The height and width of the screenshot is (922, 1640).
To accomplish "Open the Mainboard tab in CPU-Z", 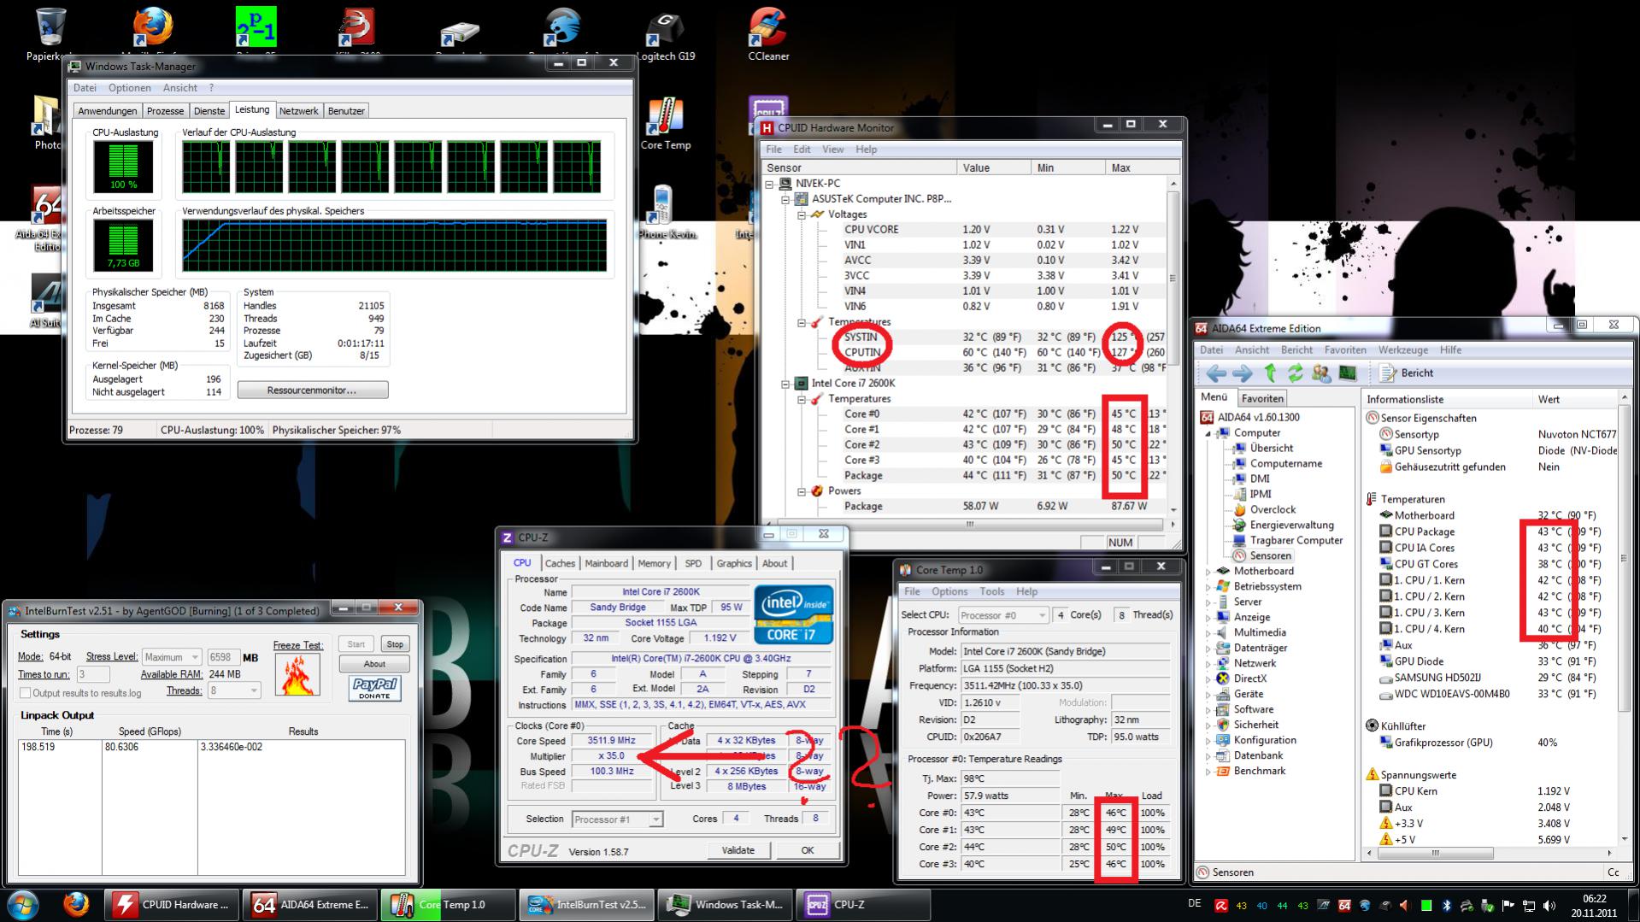I will pyautogui.click(x=606, y=564).
